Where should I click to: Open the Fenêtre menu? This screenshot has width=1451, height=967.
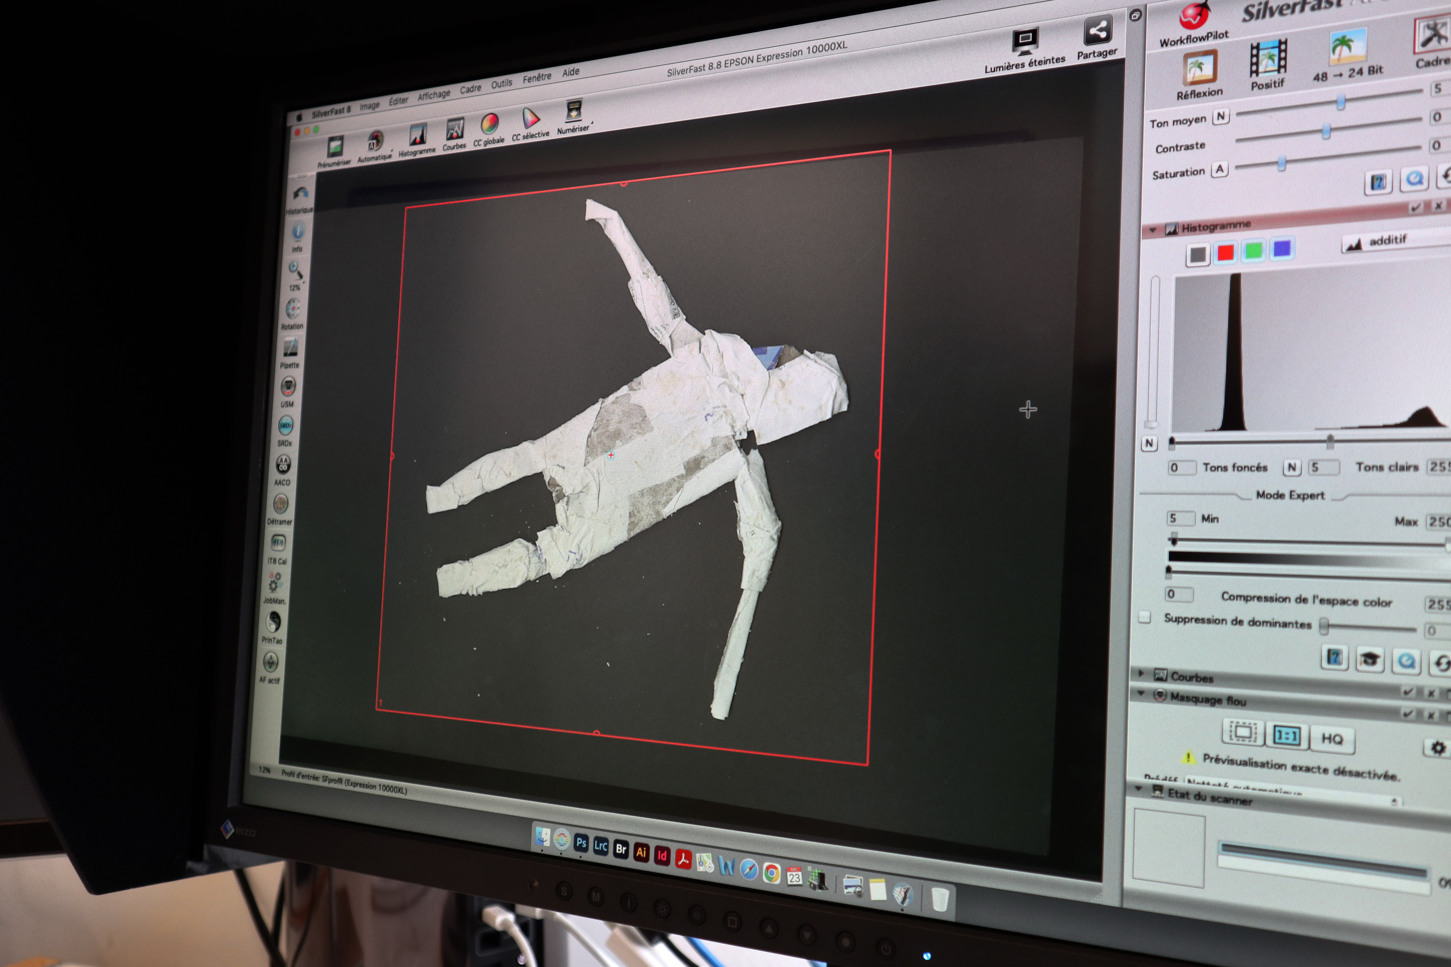point(537,78)
